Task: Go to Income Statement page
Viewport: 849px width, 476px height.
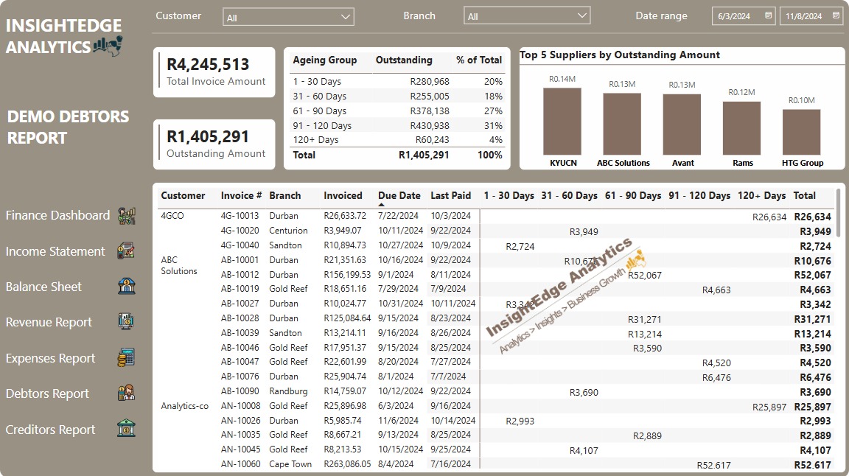Action: (55, 251)
